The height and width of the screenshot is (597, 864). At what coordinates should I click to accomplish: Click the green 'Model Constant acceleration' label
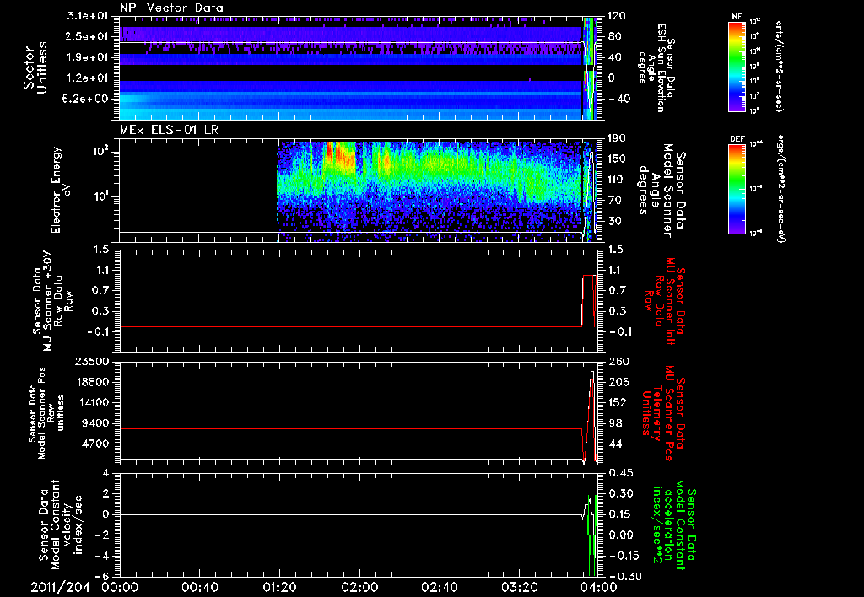tap(673, 524)
